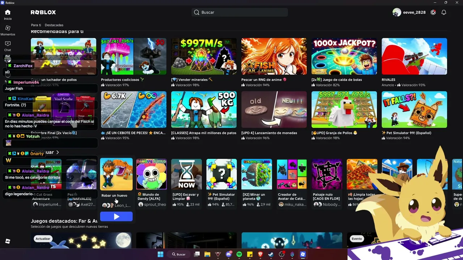Click the Juegos destacados section heading
Screen dimensions: 463x260
coord(64,221)
